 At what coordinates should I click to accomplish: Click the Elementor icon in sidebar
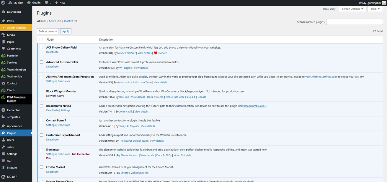point(4,110)
